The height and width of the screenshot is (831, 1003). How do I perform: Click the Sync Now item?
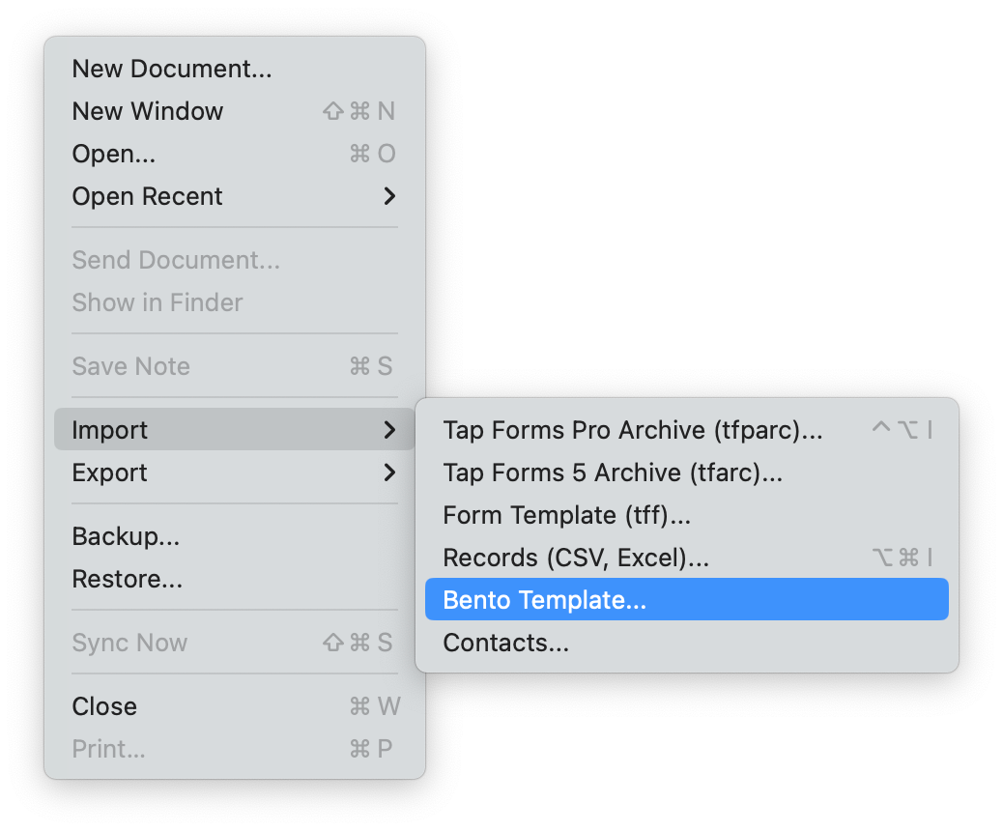[x=234, y=643]
